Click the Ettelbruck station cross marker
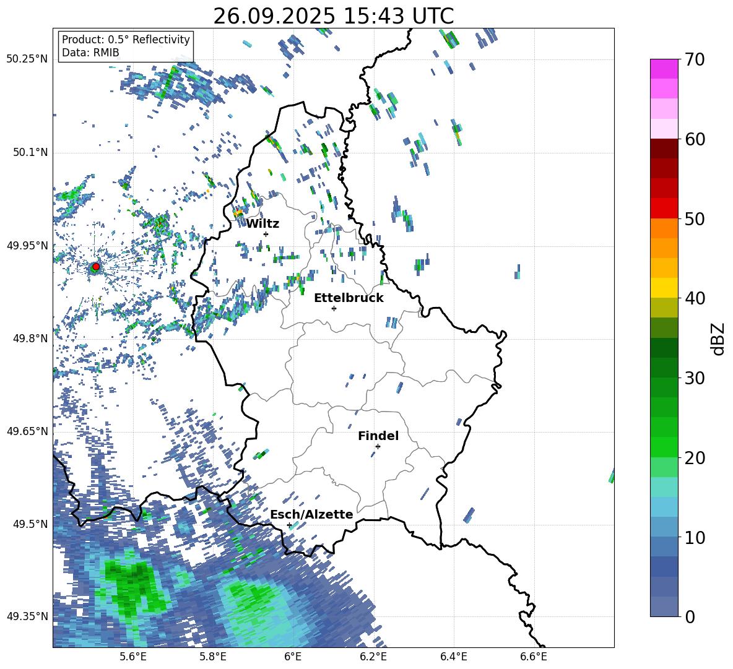 point(334,308)
